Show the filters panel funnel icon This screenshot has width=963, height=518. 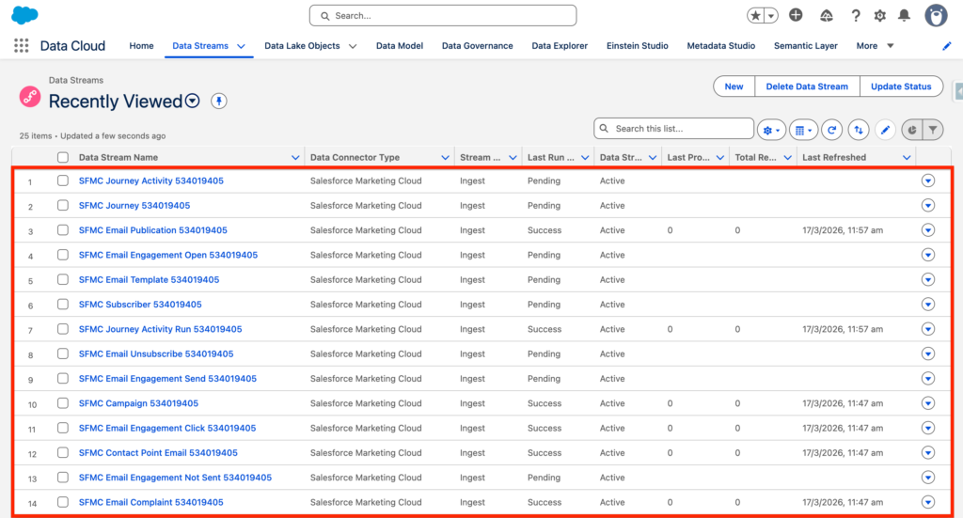933,130
